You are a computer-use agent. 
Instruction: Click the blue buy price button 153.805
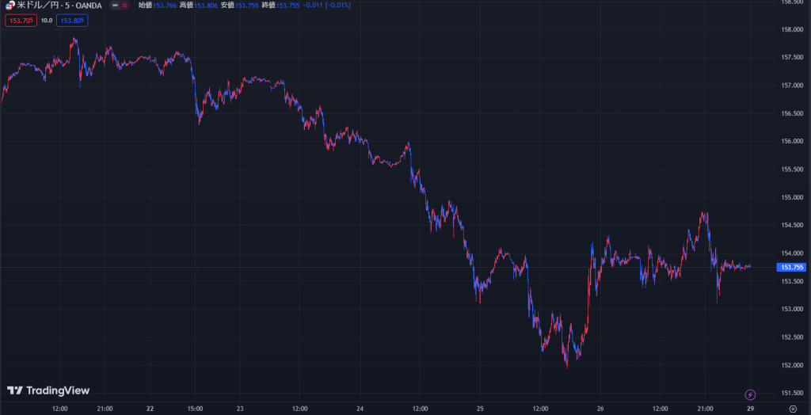(x=72, y=21)
